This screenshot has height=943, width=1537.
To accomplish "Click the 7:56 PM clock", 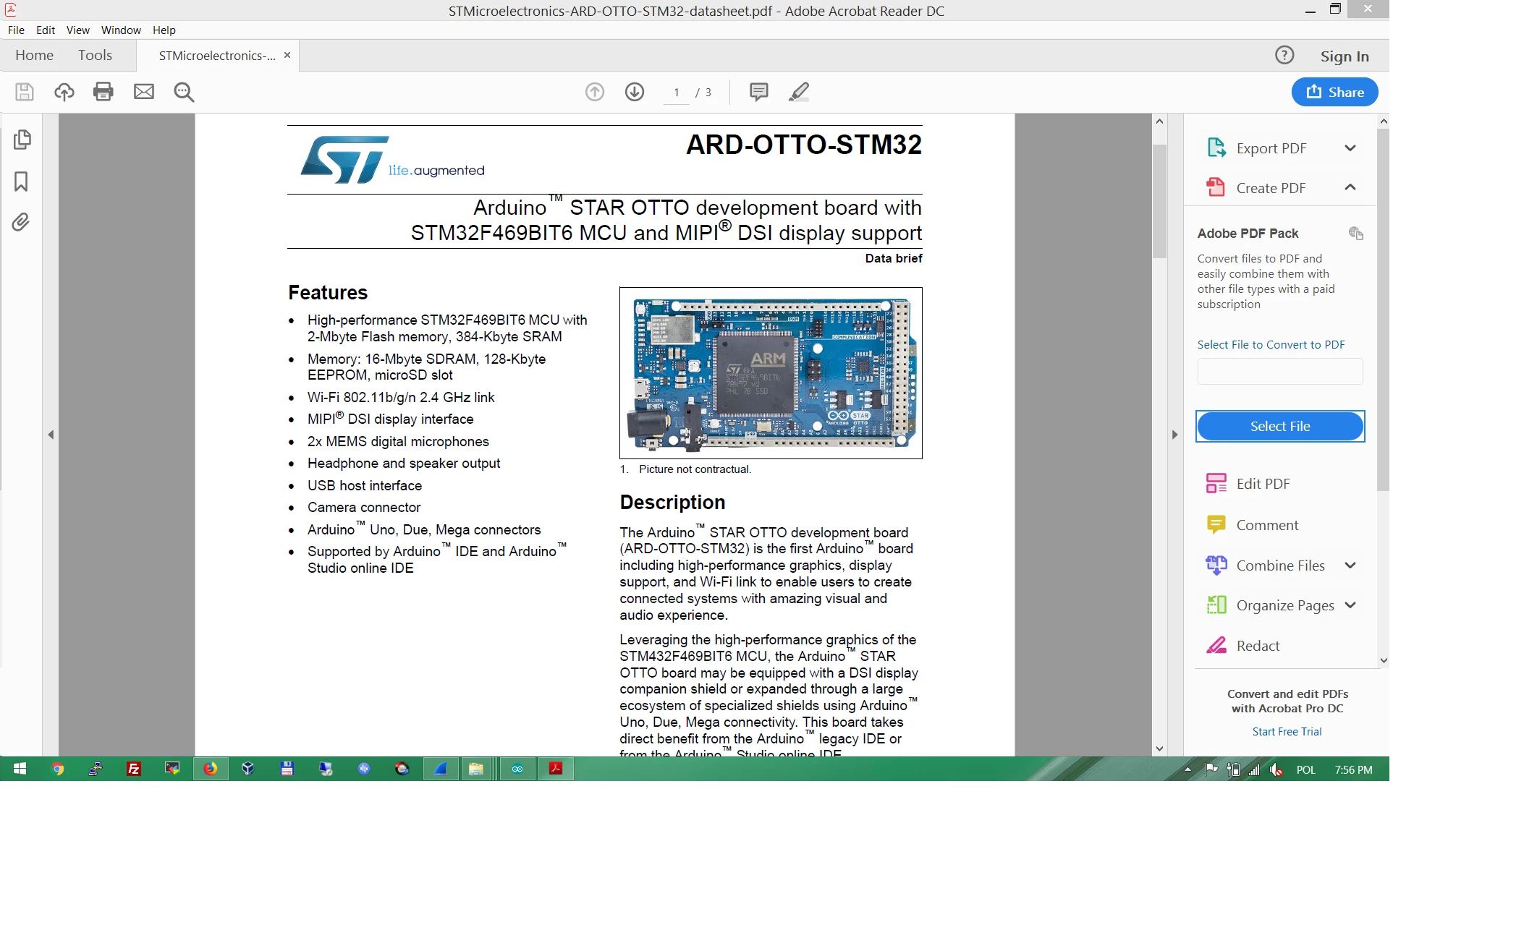I will [1353, 769].
